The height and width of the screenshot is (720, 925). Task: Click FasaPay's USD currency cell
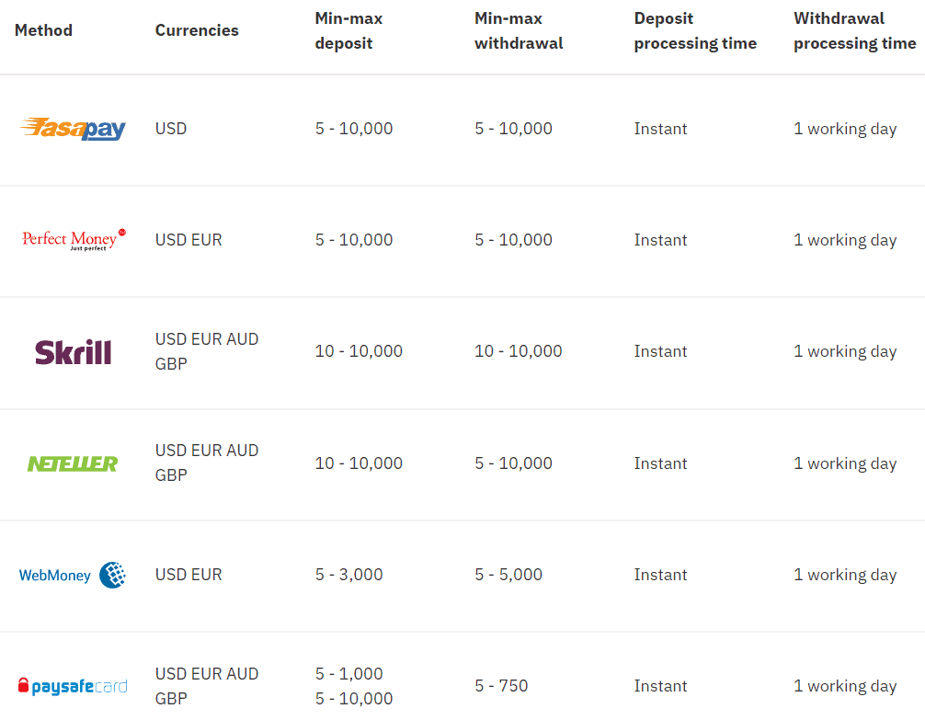[171, 129]
